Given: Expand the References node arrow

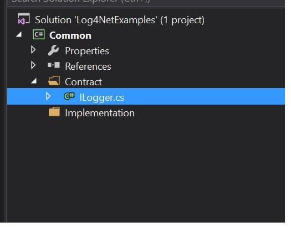Looking at the screenshot, I should 33,65.
